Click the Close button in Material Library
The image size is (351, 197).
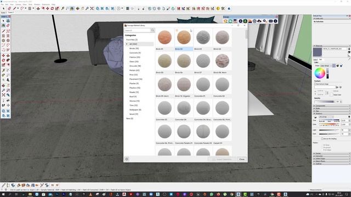pyautogui.click(x=242, y=159)
